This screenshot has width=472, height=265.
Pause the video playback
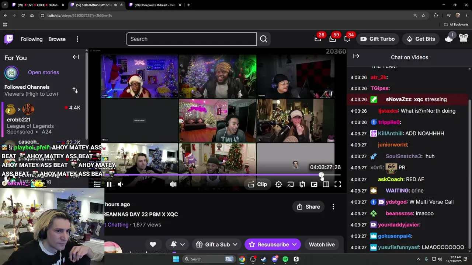click(x=109, y=184)
